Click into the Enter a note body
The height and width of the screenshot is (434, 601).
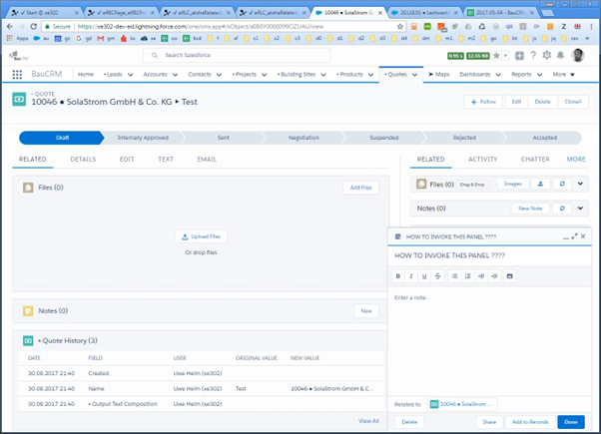pos(489,341)
